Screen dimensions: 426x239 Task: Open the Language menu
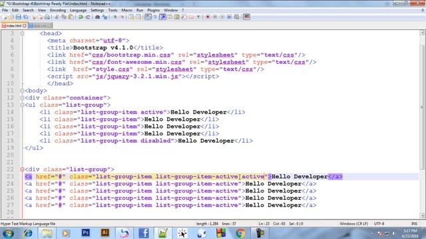tap(78, 11)
